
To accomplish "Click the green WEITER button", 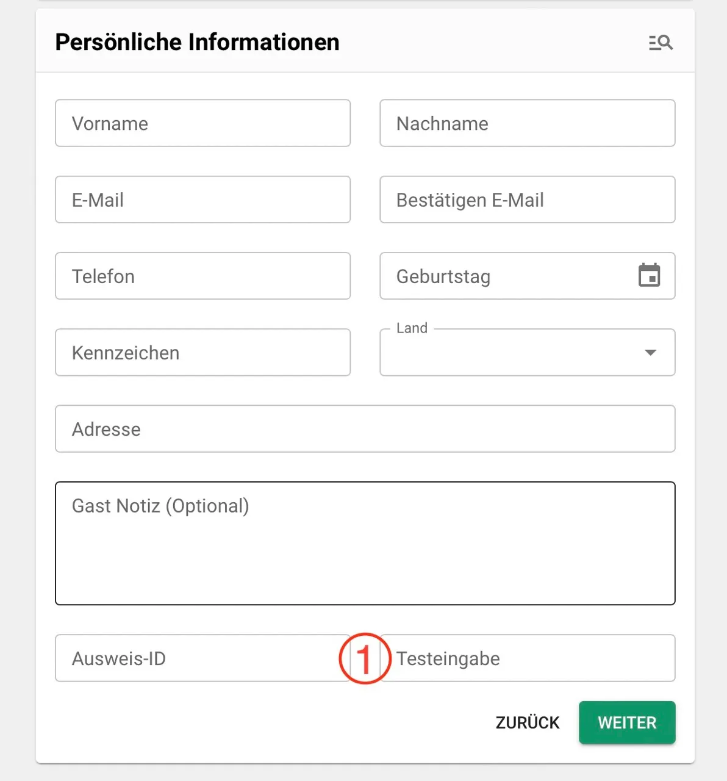I will pyautogui.click(x=627, y=722).
